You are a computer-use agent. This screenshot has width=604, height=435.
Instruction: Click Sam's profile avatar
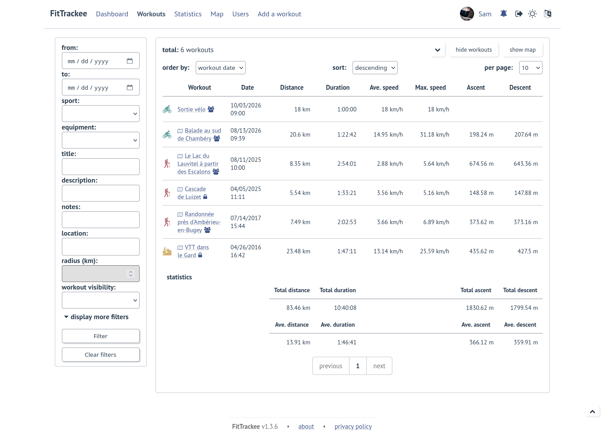tap(467, 14)
